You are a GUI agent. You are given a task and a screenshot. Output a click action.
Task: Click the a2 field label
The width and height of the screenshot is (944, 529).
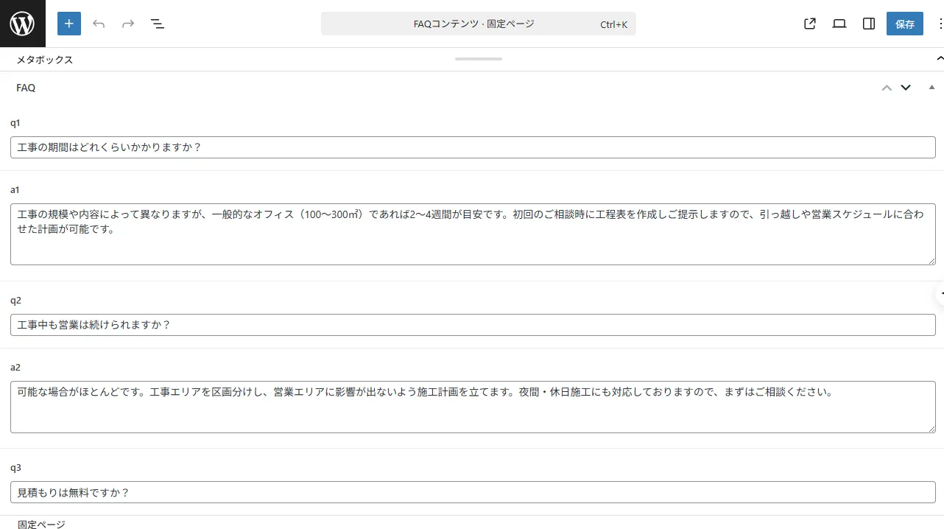tap(15, 368)
